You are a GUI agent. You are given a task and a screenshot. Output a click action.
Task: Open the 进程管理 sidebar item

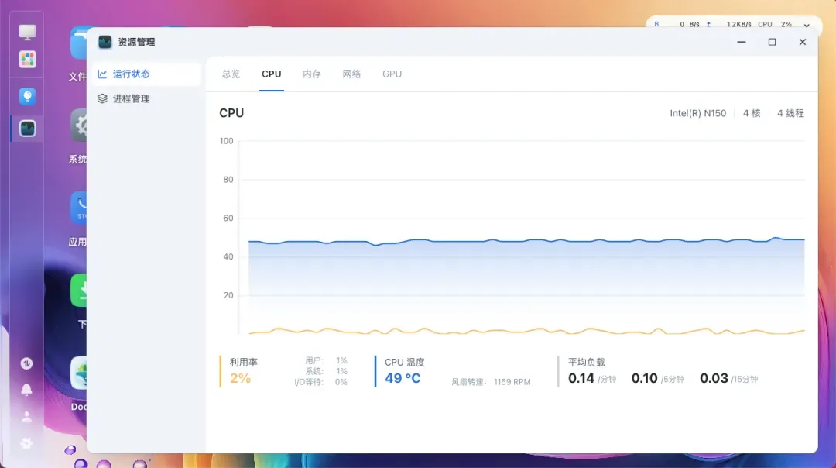[146, 98]
